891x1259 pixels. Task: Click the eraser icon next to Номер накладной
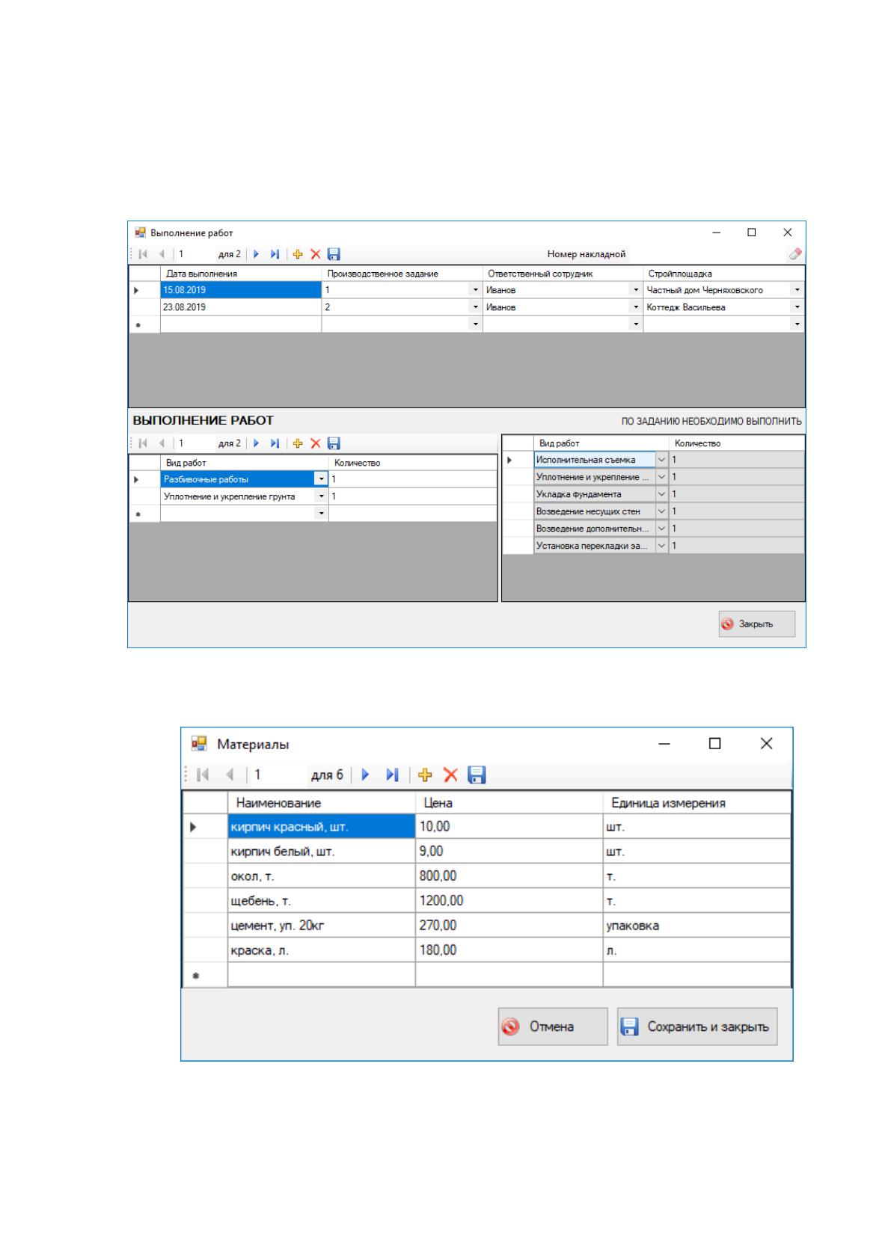pos(794,254)
